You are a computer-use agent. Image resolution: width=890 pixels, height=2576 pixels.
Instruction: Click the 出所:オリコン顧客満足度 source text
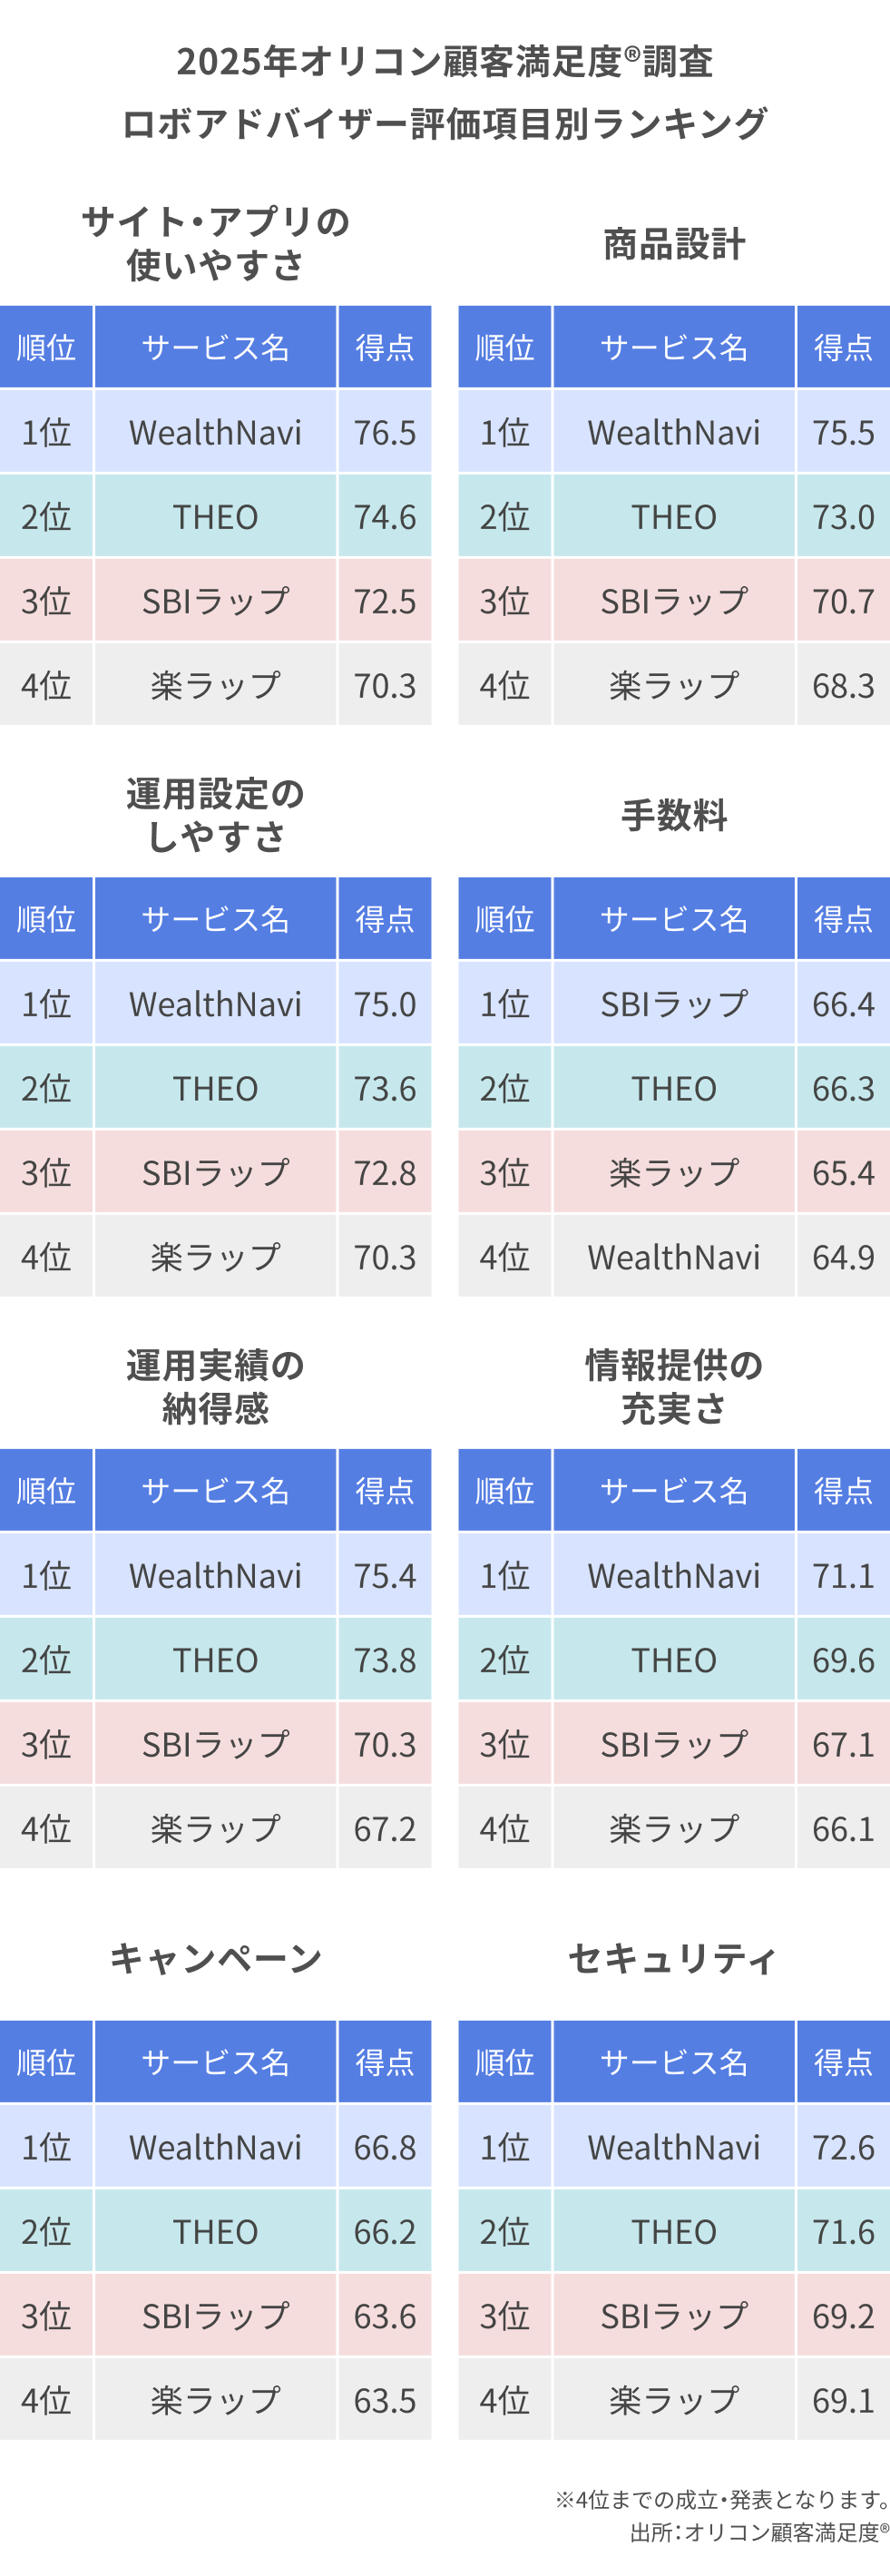pyautogui.click(x=758, y=2532)
